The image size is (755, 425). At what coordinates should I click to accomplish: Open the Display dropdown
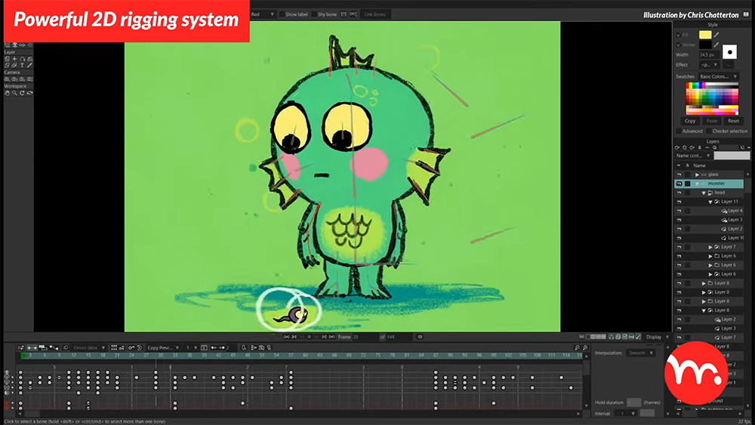(658, 337)
